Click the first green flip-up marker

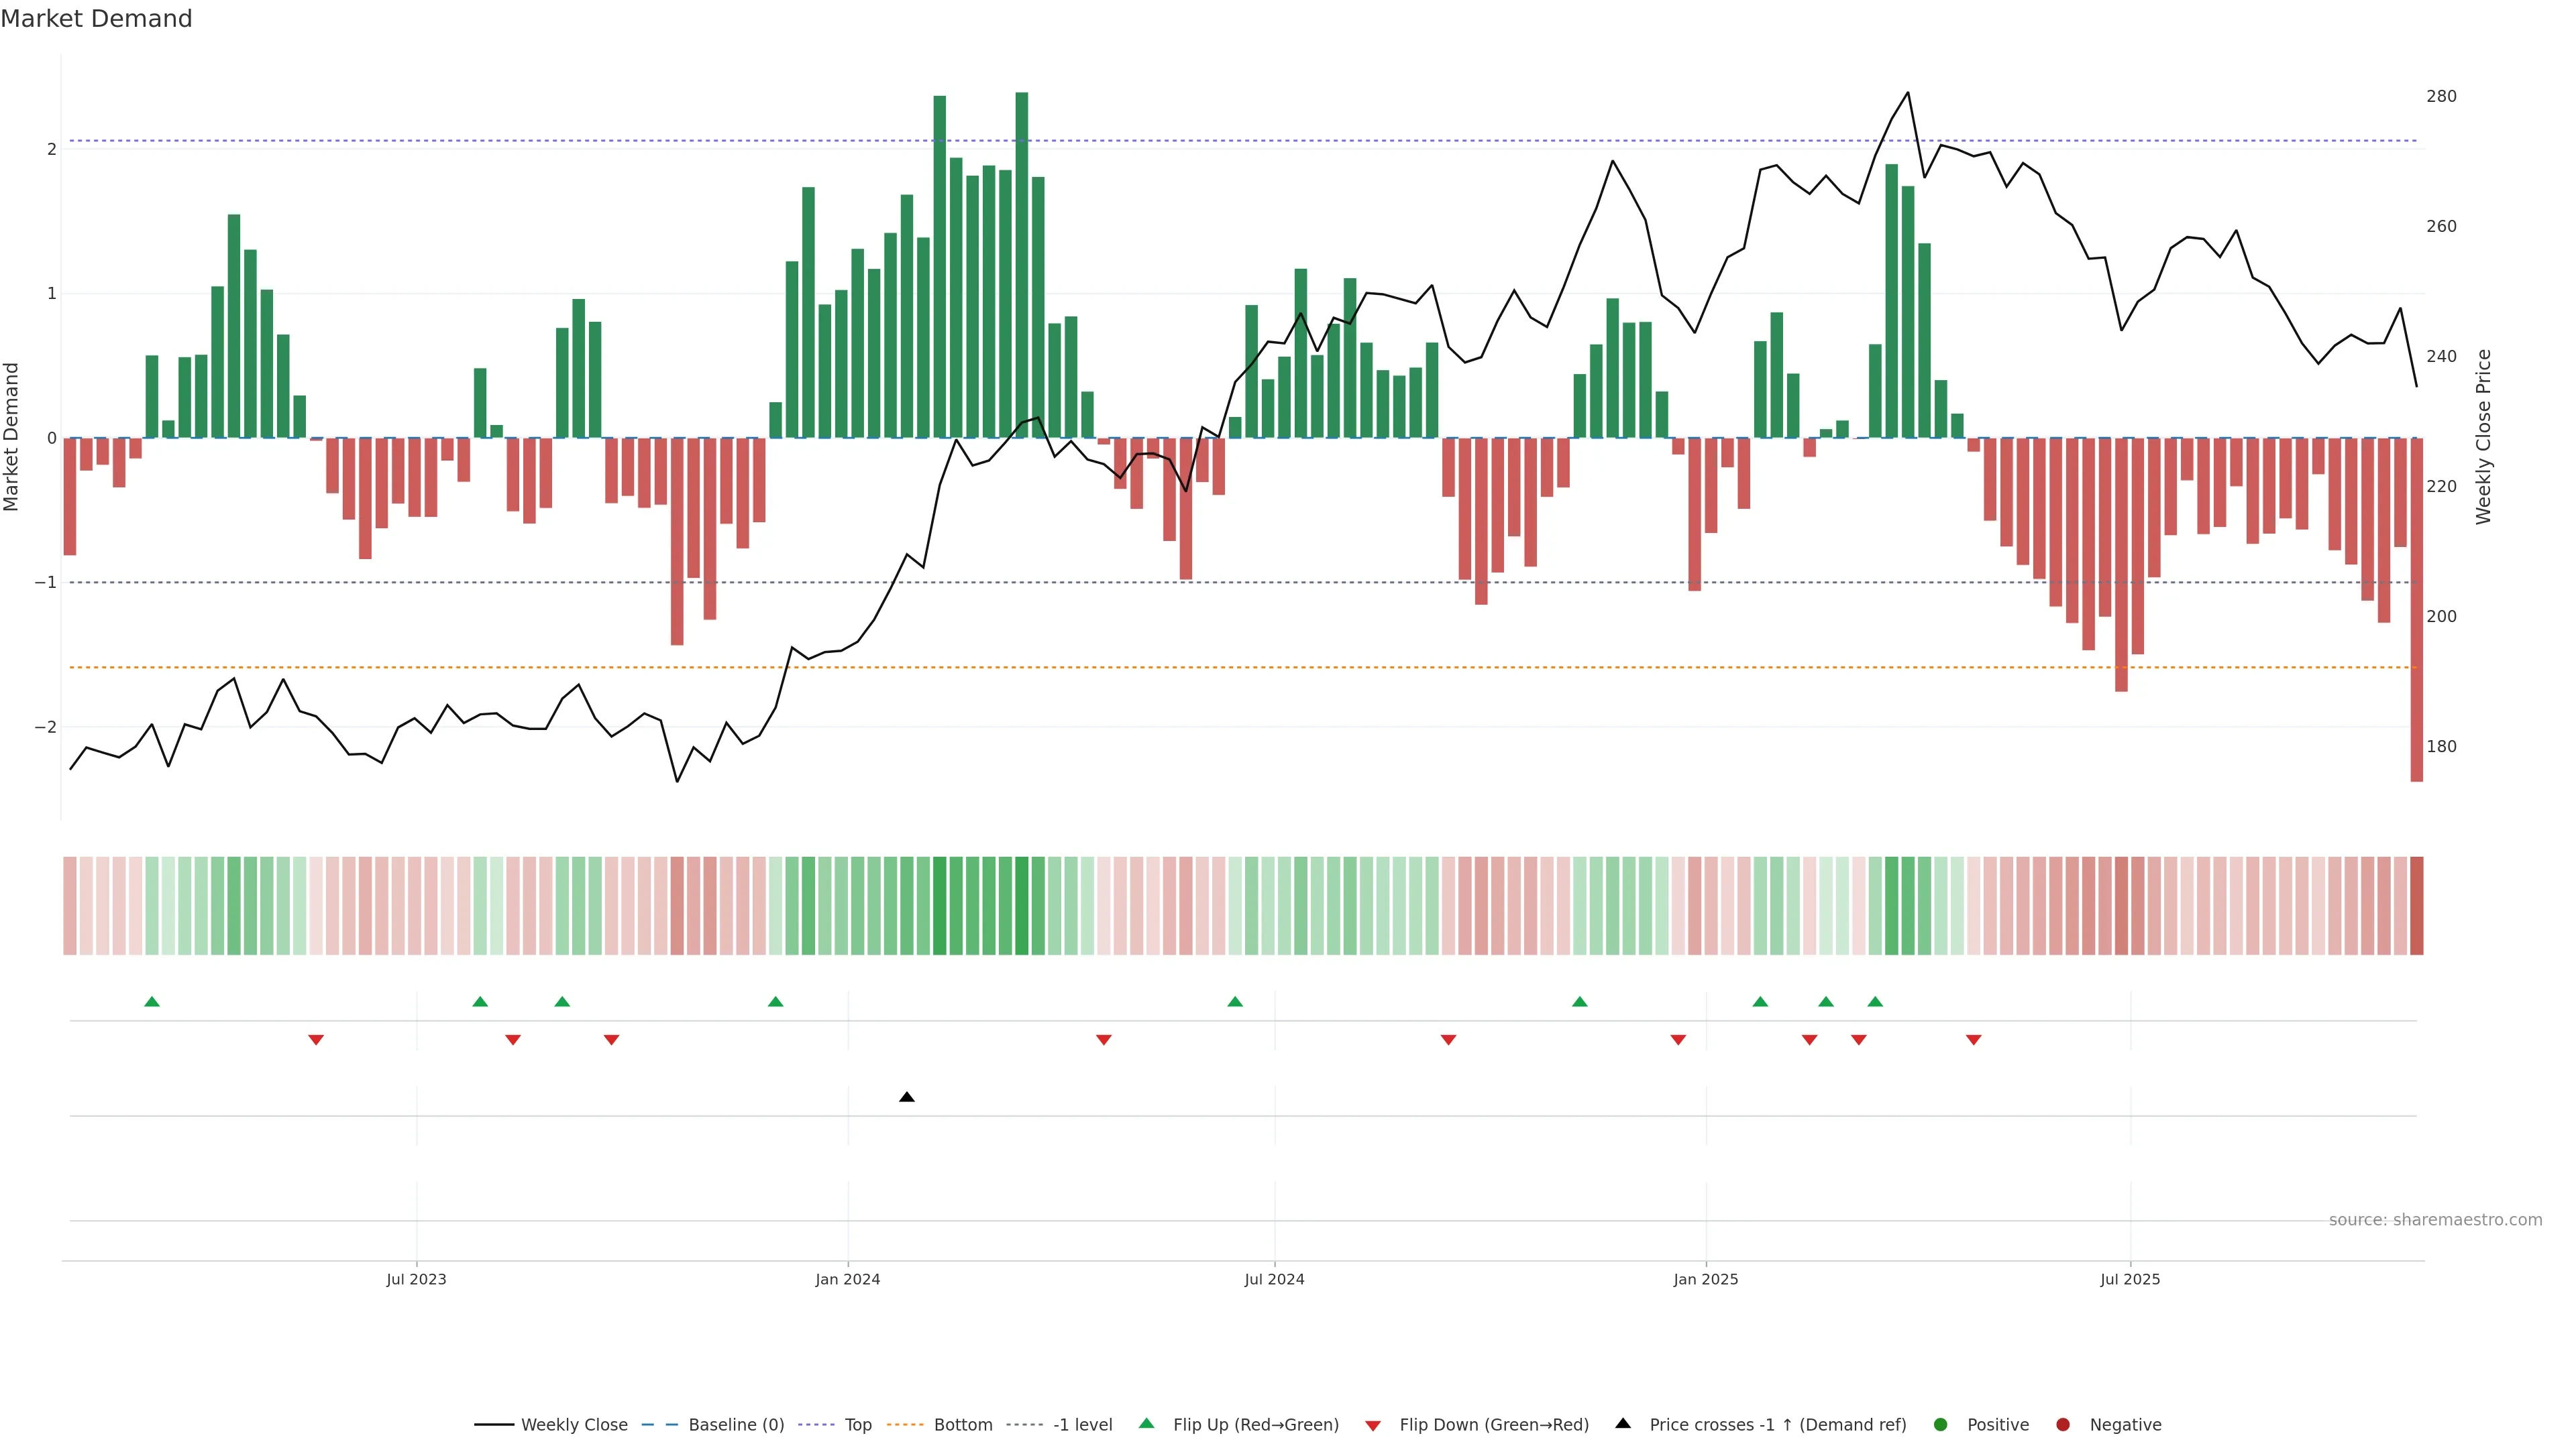coord(152,1002)
